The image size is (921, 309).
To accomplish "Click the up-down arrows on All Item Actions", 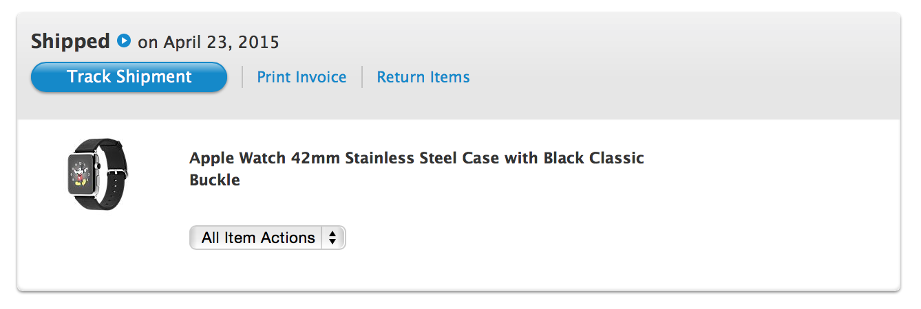I will (333, 238).
